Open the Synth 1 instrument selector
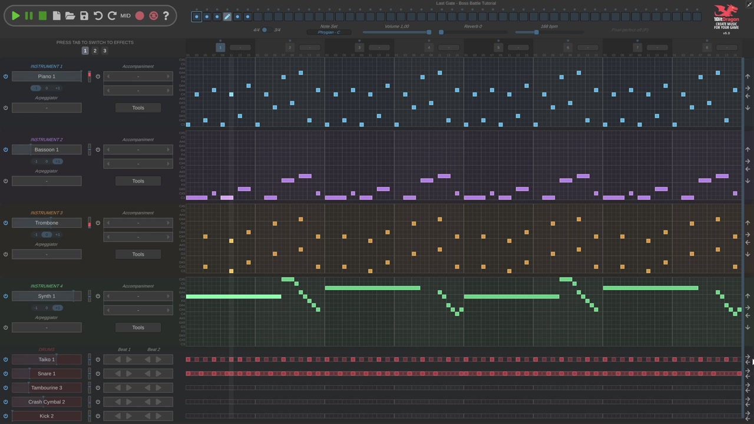 click(47, 296)
